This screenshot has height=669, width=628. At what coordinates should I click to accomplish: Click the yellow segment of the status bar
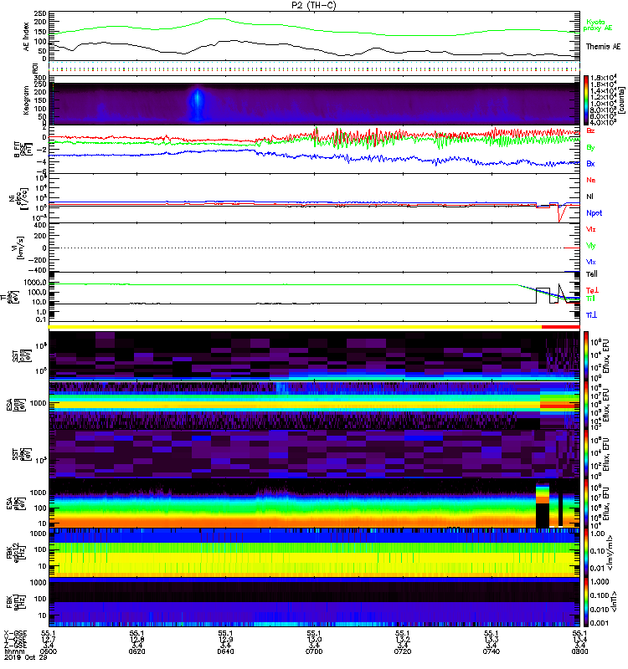295,327
